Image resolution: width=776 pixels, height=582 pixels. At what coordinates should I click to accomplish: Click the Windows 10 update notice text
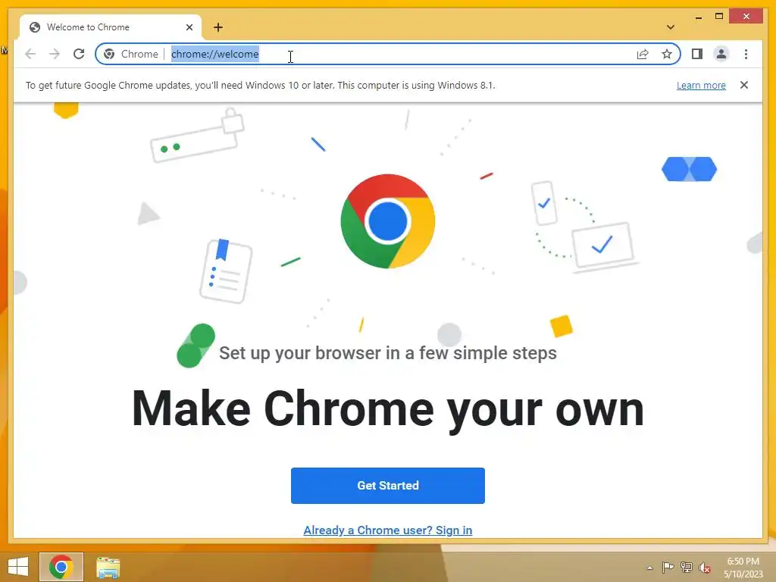click(261, 85)
